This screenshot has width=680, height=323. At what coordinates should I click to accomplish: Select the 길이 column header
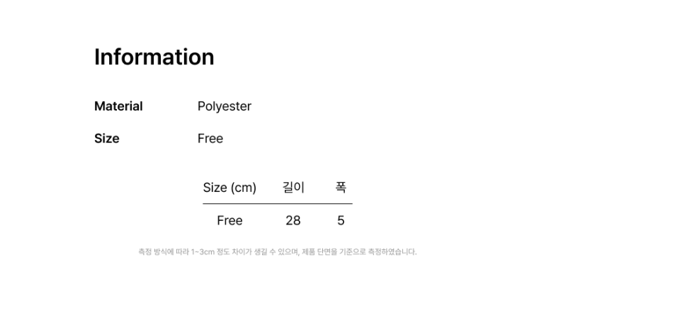pyautogui.click(x=293, y=187)
